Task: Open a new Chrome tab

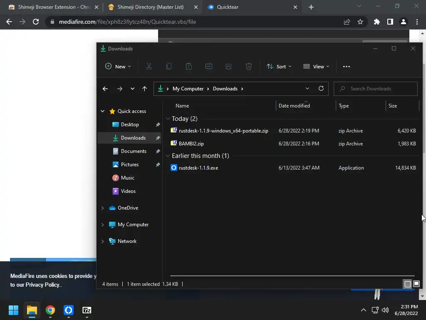Action: click(x=311, y=7)
